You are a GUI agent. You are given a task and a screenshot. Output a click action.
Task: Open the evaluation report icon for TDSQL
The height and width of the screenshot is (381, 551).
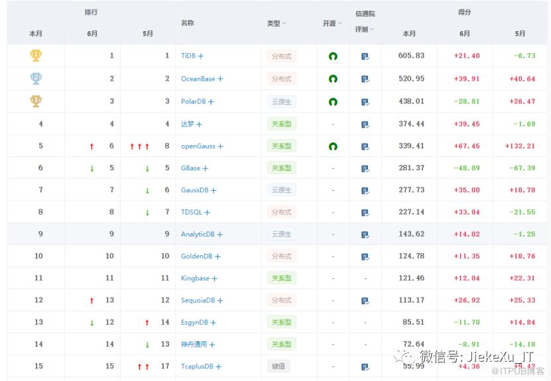[365, 213]
